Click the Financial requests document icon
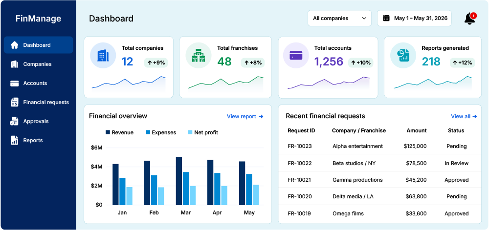The image size is (489, 231). (14, 102)
